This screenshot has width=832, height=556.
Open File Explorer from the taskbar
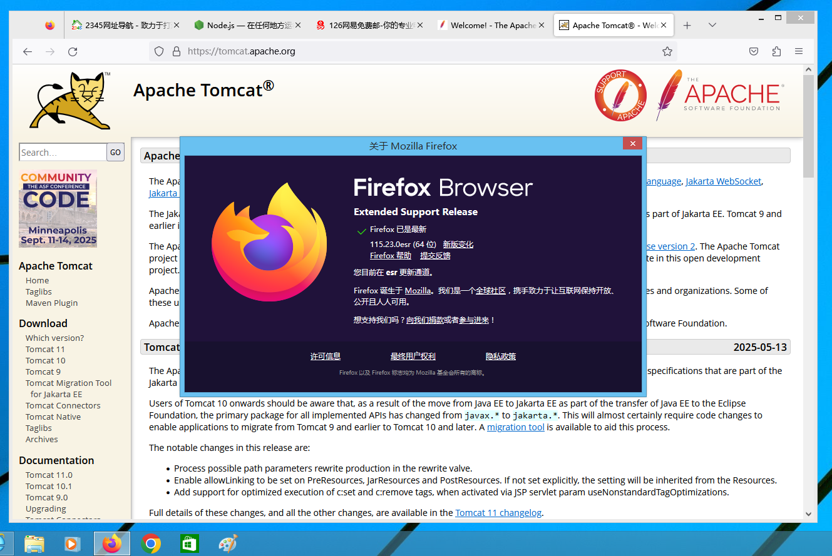[x=34, y=543]
